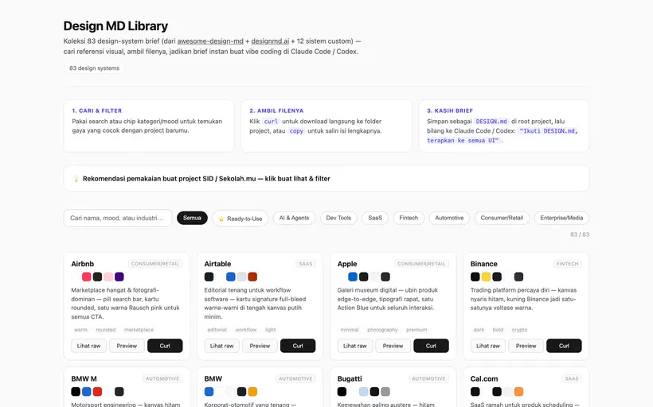Click Curl button on Airbnb card

click(x=165, y=346)
